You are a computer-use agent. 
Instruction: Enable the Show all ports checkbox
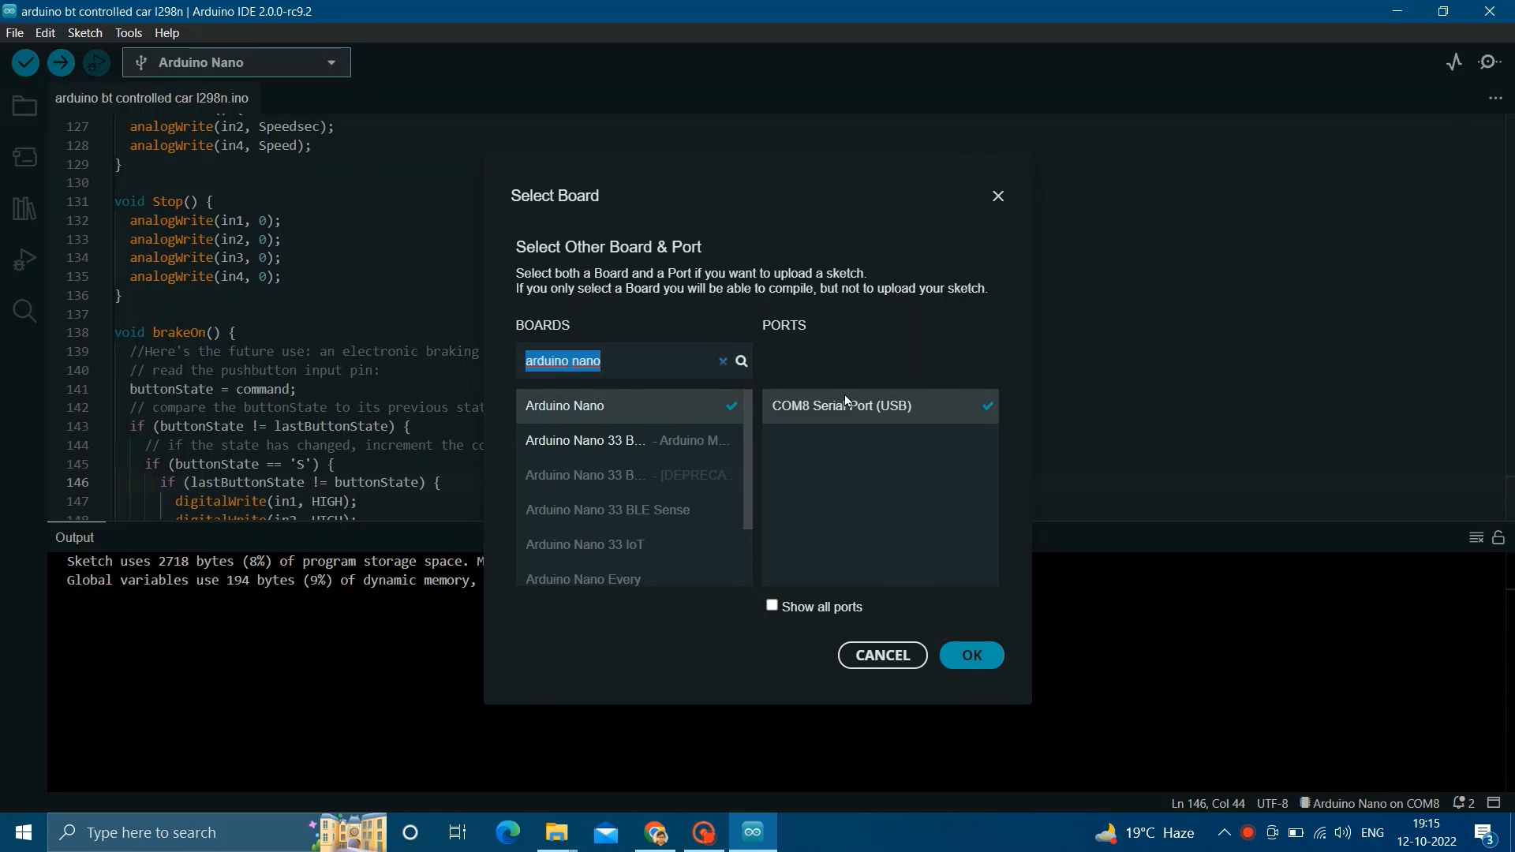pyautogui.click(x=772, y=605)
